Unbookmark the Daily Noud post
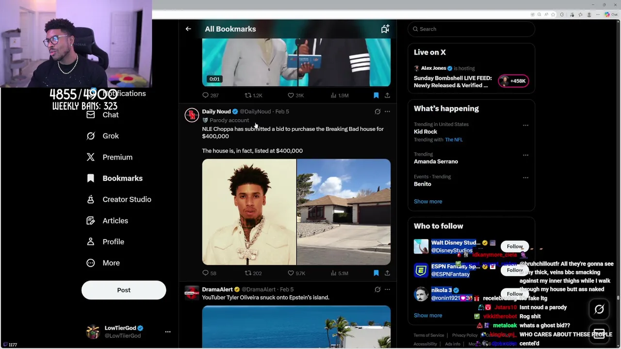621x349 pixels. [376, 273]
